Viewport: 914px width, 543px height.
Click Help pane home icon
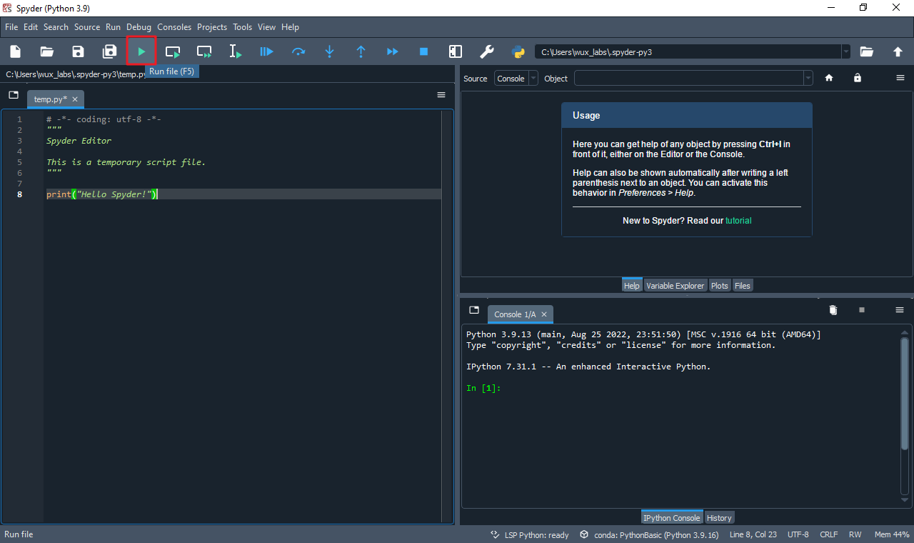(x=829, y=79)
